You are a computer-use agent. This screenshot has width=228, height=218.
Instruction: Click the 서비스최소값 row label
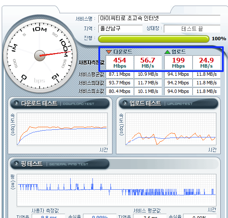(92, 91)
